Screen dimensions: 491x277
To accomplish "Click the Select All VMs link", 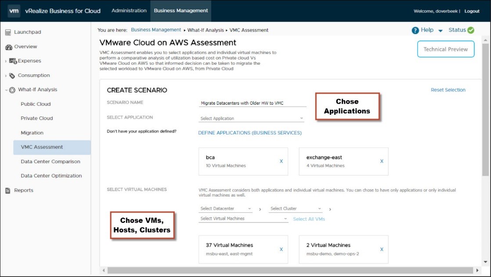I will pos(309,219).
